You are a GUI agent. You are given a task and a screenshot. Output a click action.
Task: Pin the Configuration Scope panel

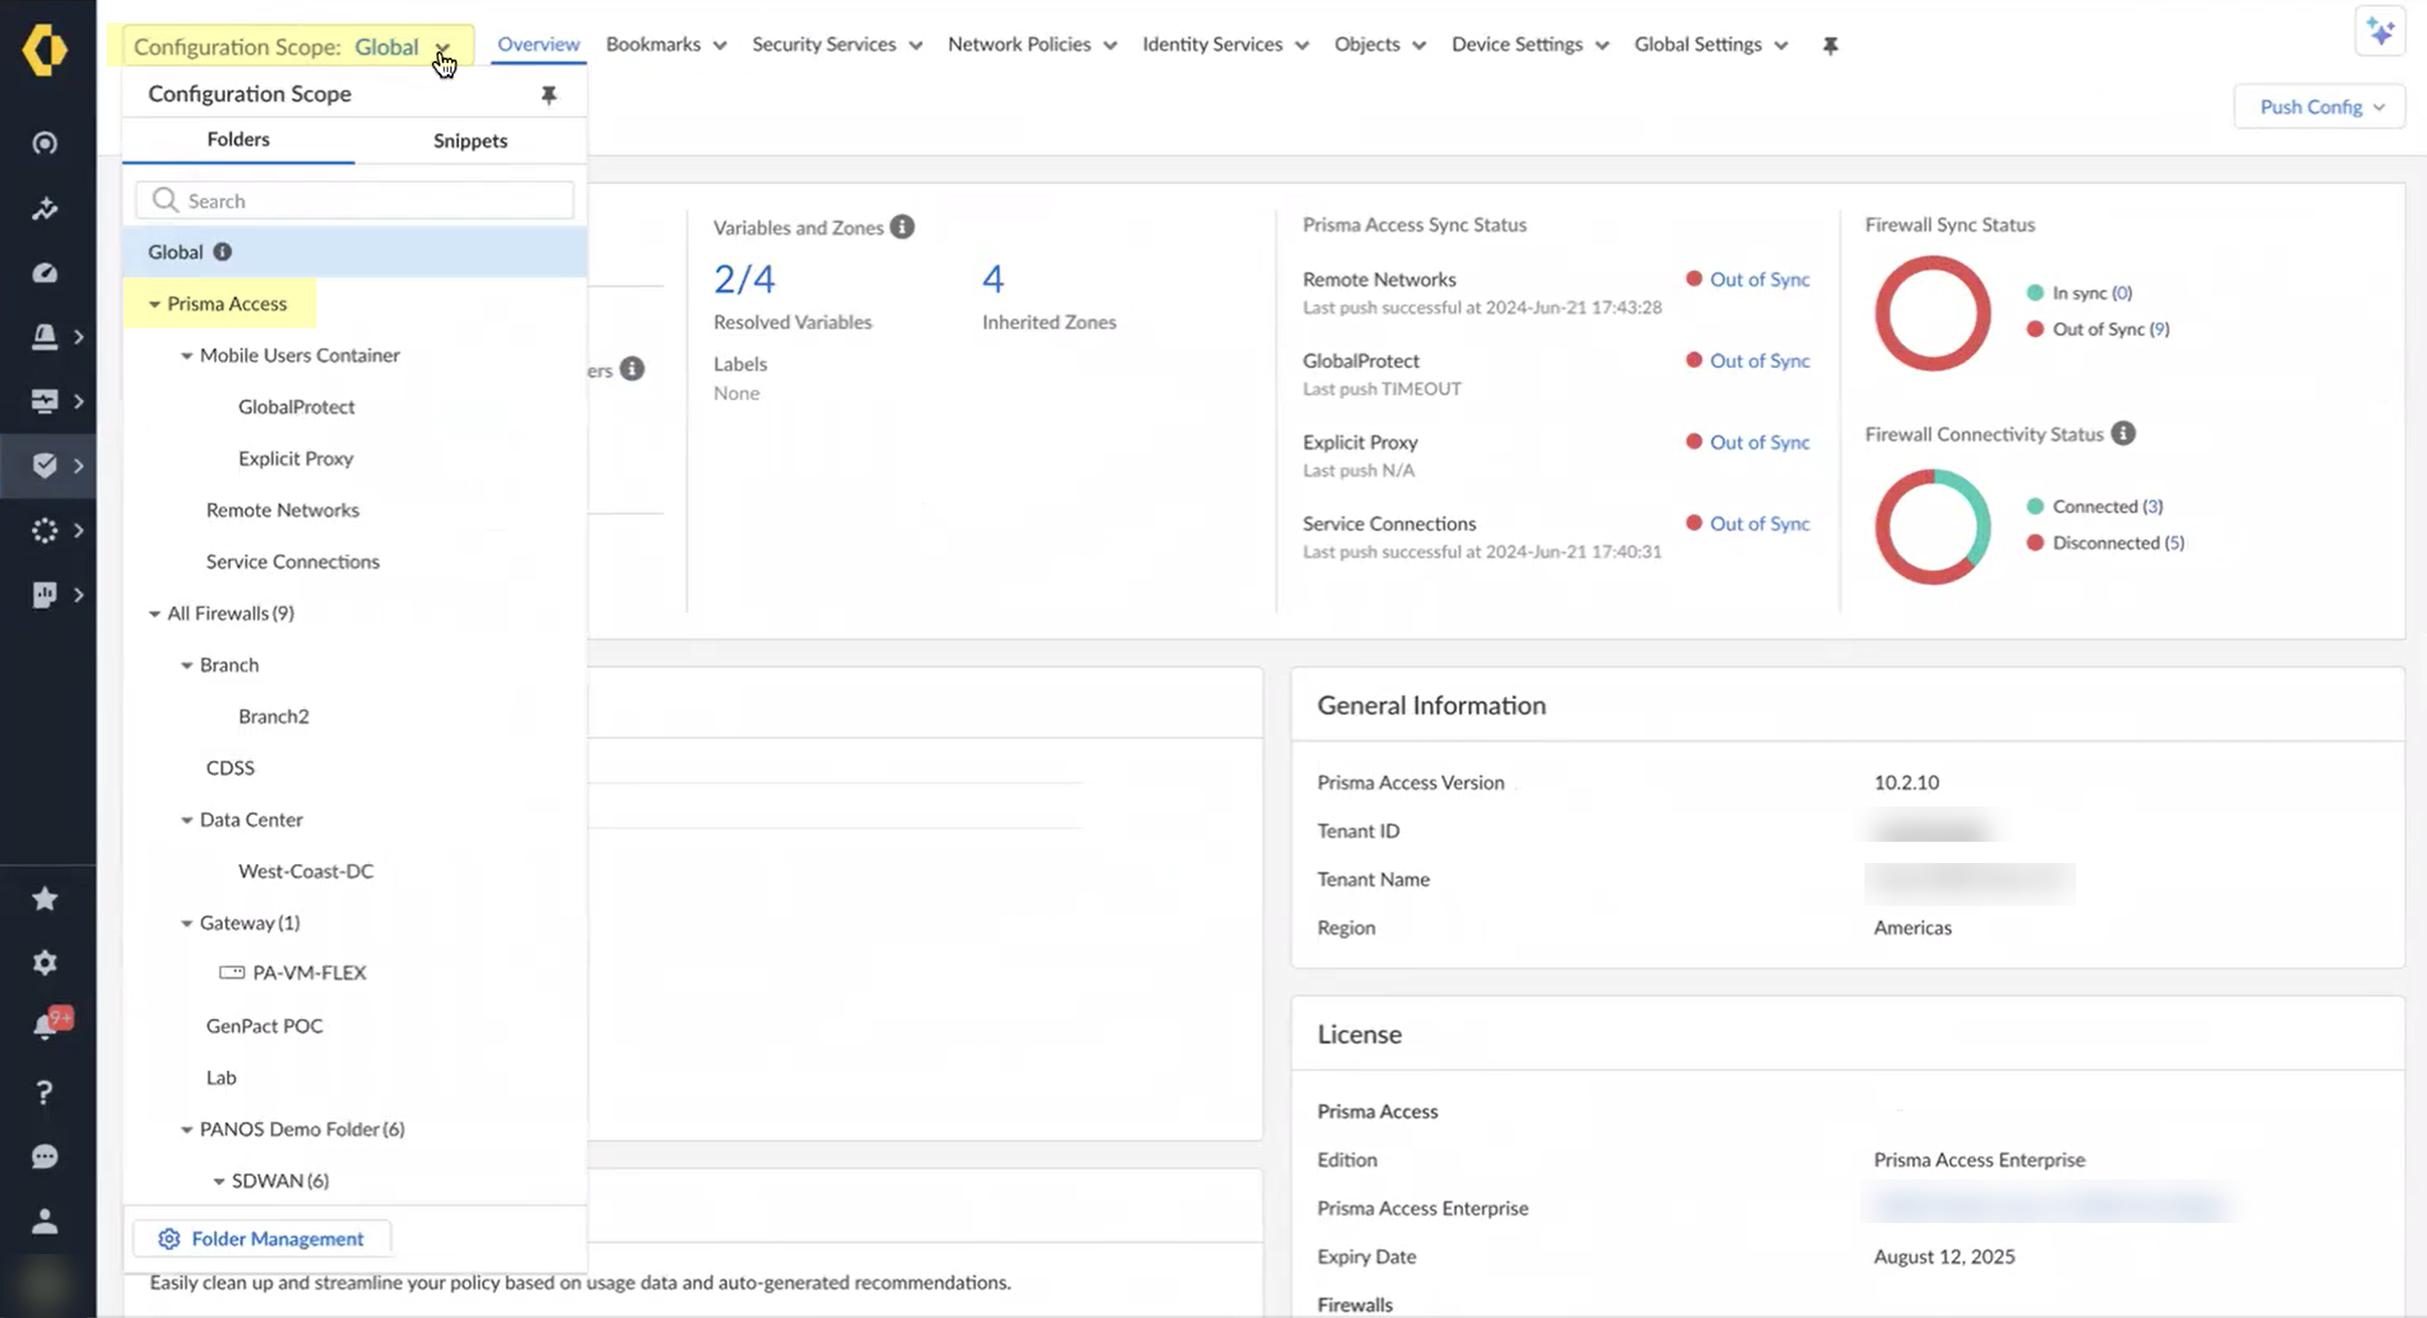tap(549, 94)
